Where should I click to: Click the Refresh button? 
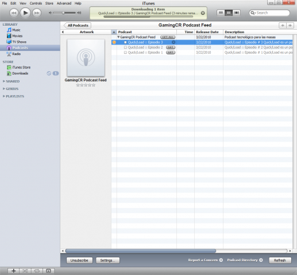click(x=280, y=260)
